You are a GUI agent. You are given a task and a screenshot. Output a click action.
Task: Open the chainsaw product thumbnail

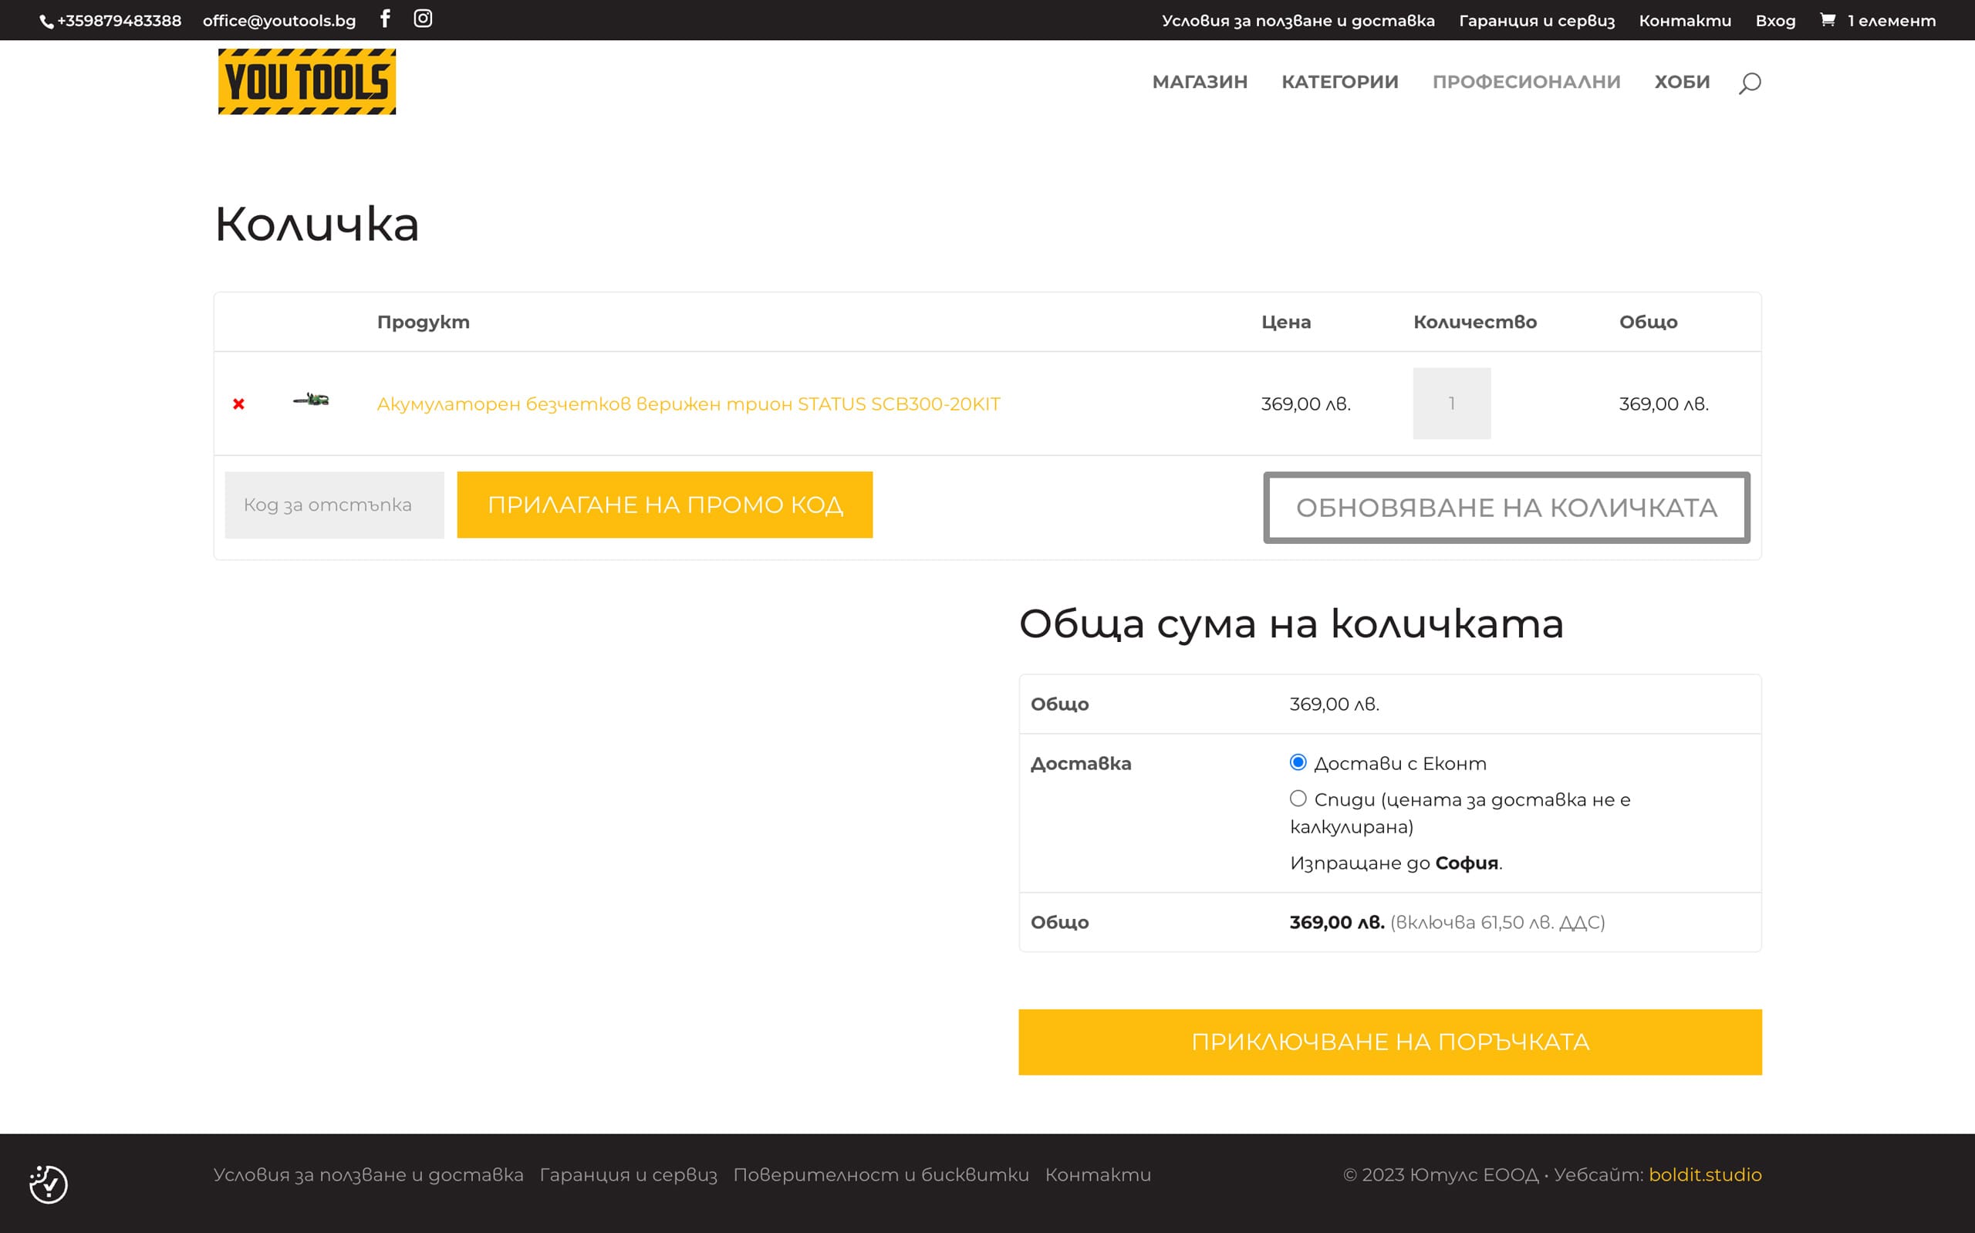coord(312,400)
